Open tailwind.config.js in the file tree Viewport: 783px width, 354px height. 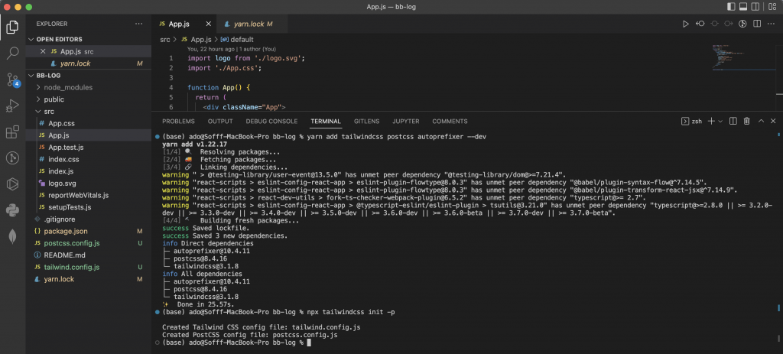[x=89, y=267]
